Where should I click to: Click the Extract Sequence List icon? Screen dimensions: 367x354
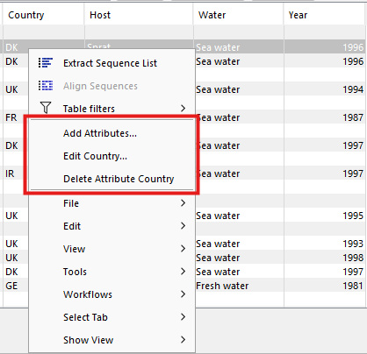click(x=46, y=63)
